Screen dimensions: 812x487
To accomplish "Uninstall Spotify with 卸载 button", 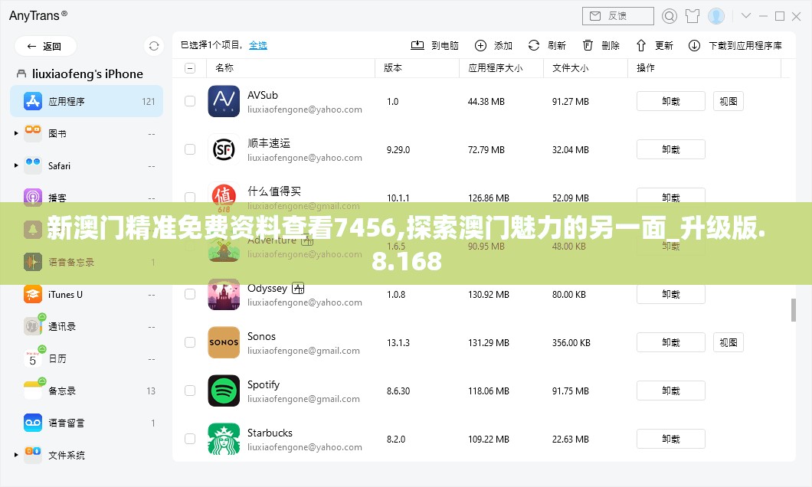I will pos(670,391).
